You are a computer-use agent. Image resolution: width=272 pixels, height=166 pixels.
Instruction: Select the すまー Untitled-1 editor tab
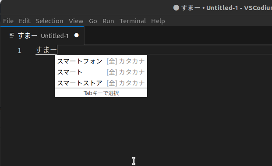pos(42,35)
